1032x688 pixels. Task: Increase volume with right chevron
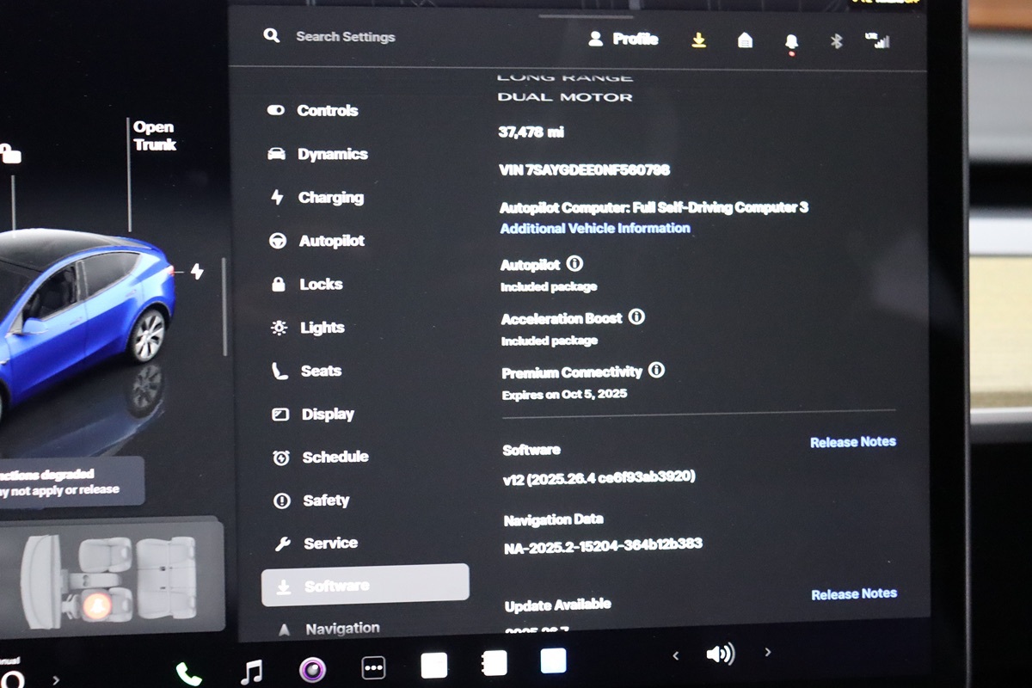click(x=768, y=653)
